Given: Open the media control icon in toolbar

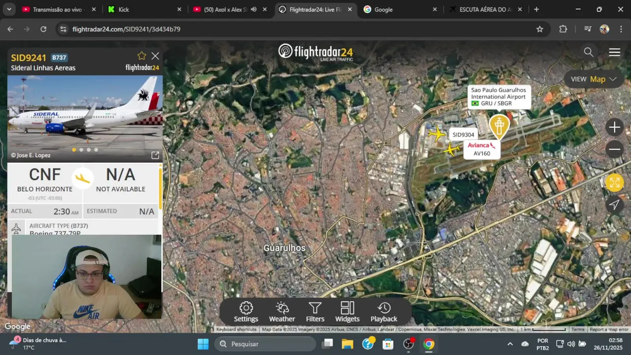Looking at the screenshot, I should [x=588, y=29].
